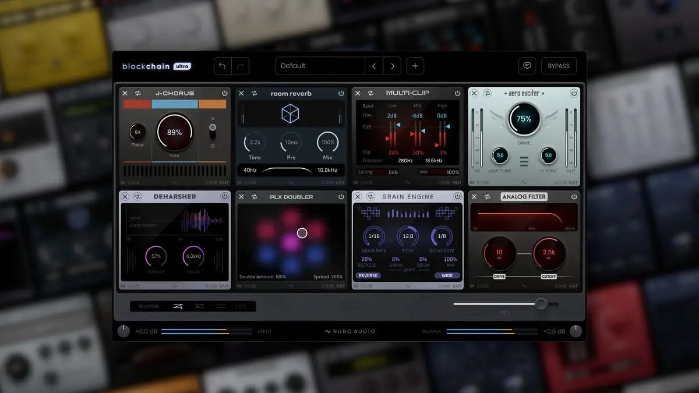Image resolution: width=699 pixels, height=393 pixels.
Task: Click the PITCH knob showing 12.0
Action: [x=408, y=236]
